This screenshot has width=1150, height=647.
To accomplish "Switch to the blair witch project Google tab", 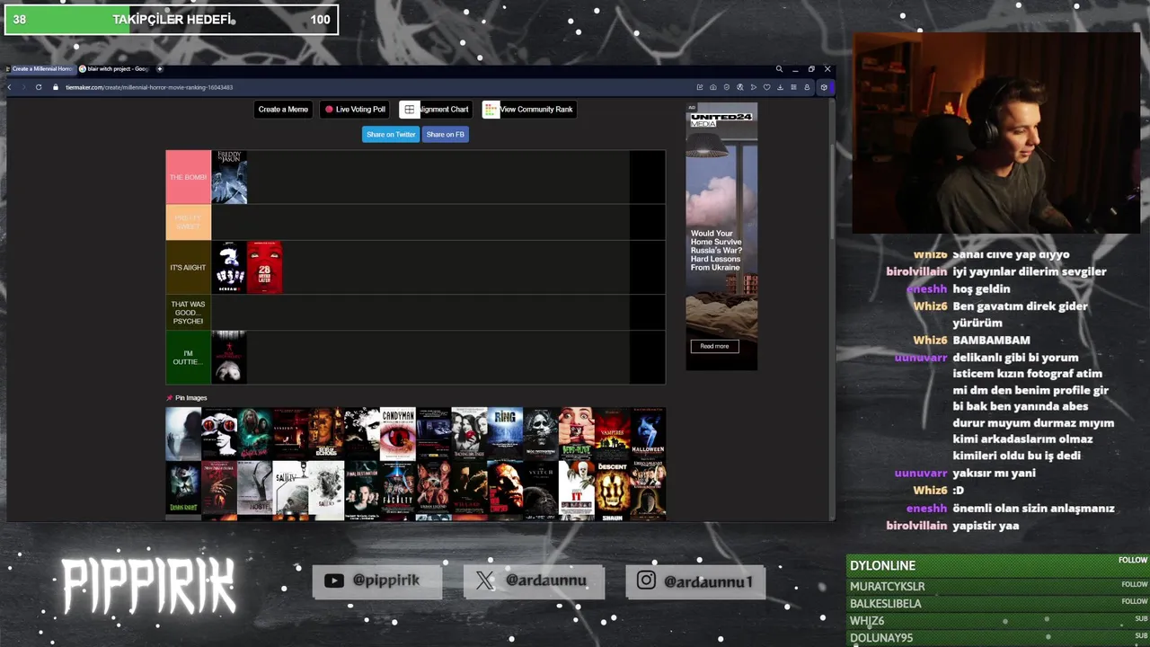I will click(115, 68).
